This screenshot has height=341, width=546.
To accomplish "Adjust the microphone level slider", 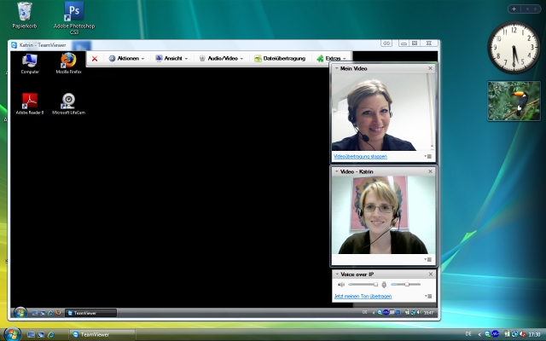I will coord(406,285).
